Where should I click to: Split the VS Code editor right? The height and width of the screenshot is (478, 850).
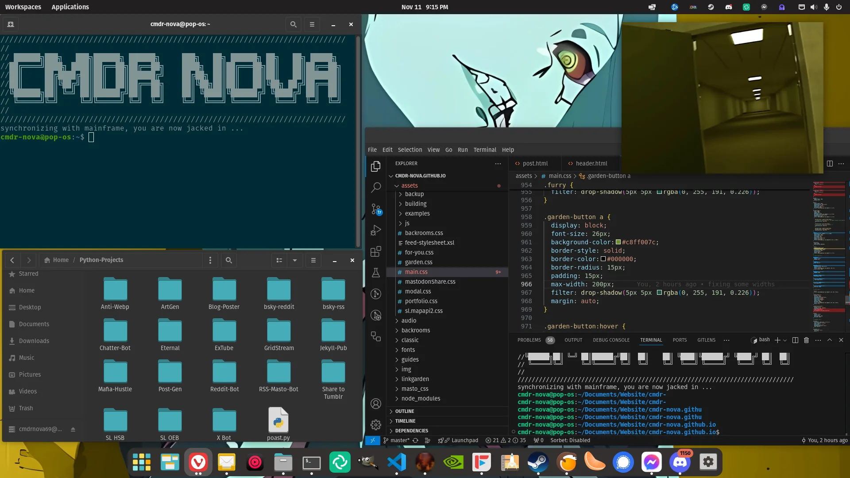(830, 163)
